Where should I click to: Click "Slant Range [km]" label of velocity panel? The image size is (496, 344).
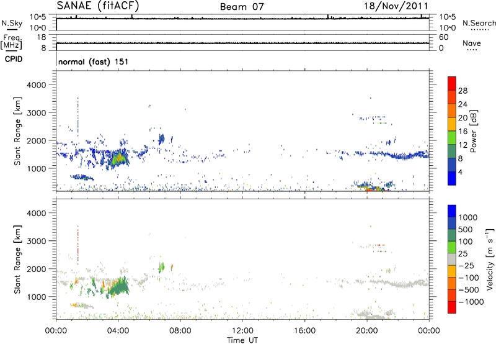[x=17, y=260]
